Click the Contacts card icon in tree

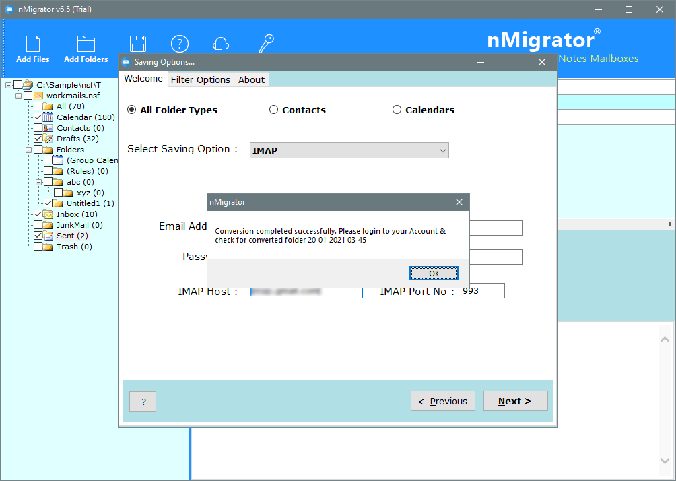pyautogui.click(x=48, y=128)
